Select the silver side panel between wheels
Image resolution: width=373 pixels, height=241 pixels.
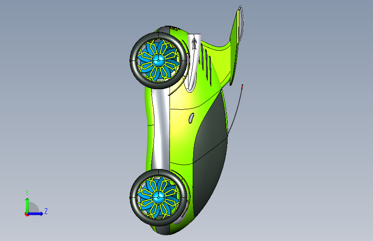(x=161, y=129)
